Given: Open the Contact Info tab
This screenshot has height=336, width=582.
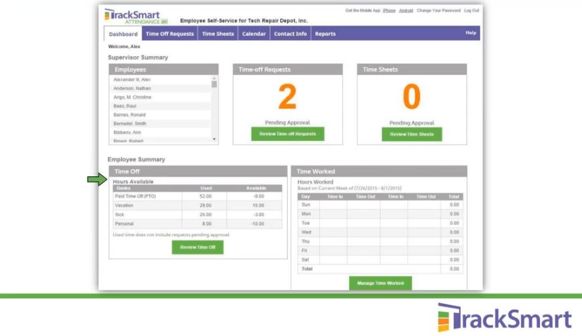Looking at the screenshot, I should click(290, 33).
